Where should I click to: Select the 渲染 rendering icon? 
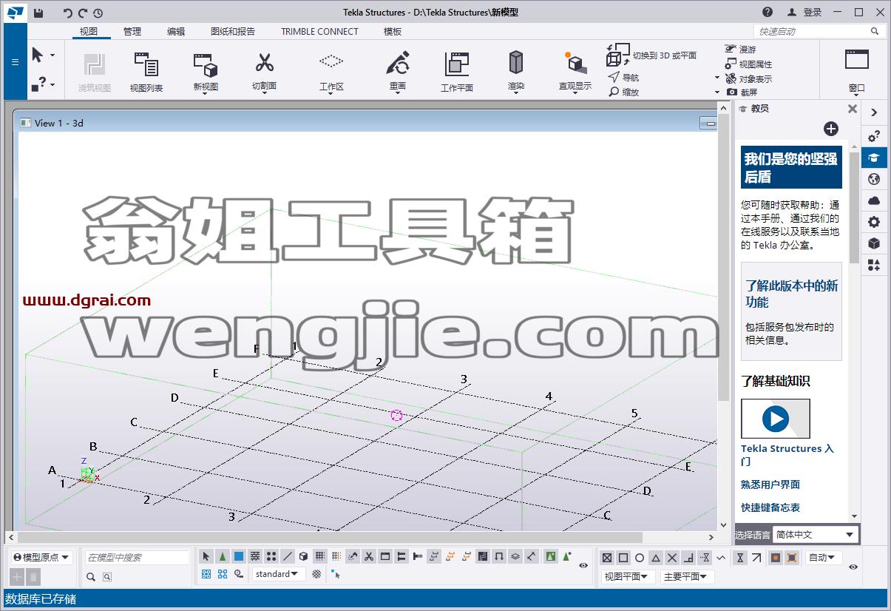tap(516, 63)
